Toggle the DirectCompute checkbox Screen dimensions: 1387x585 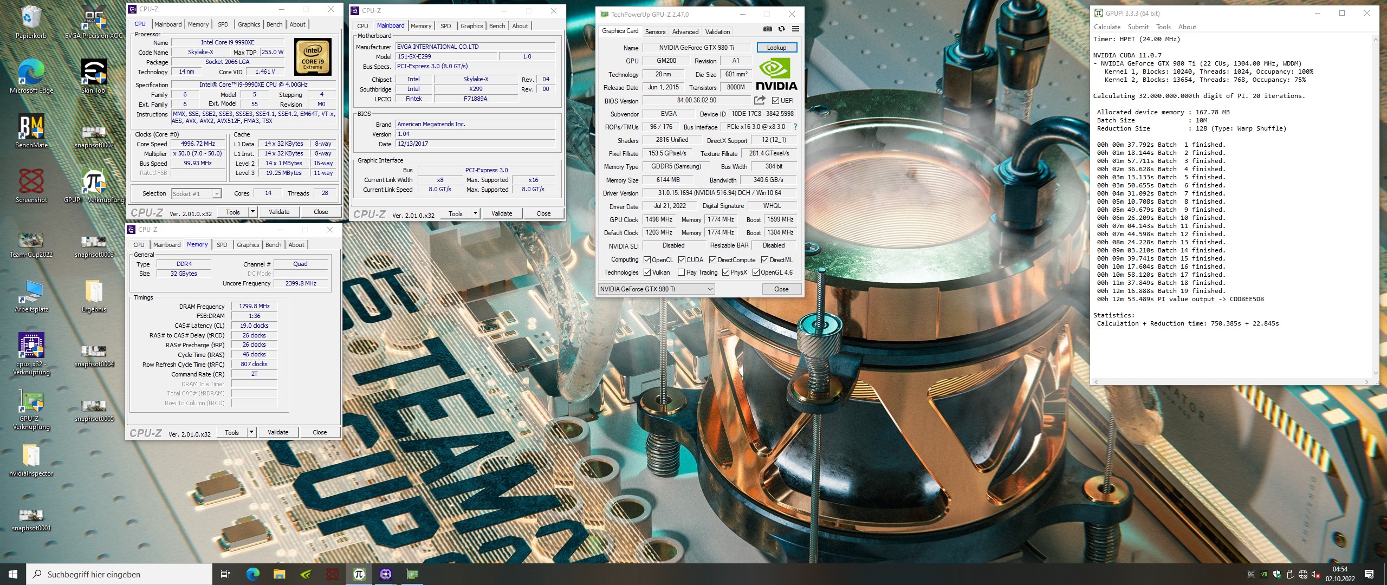tap(713, 260)
